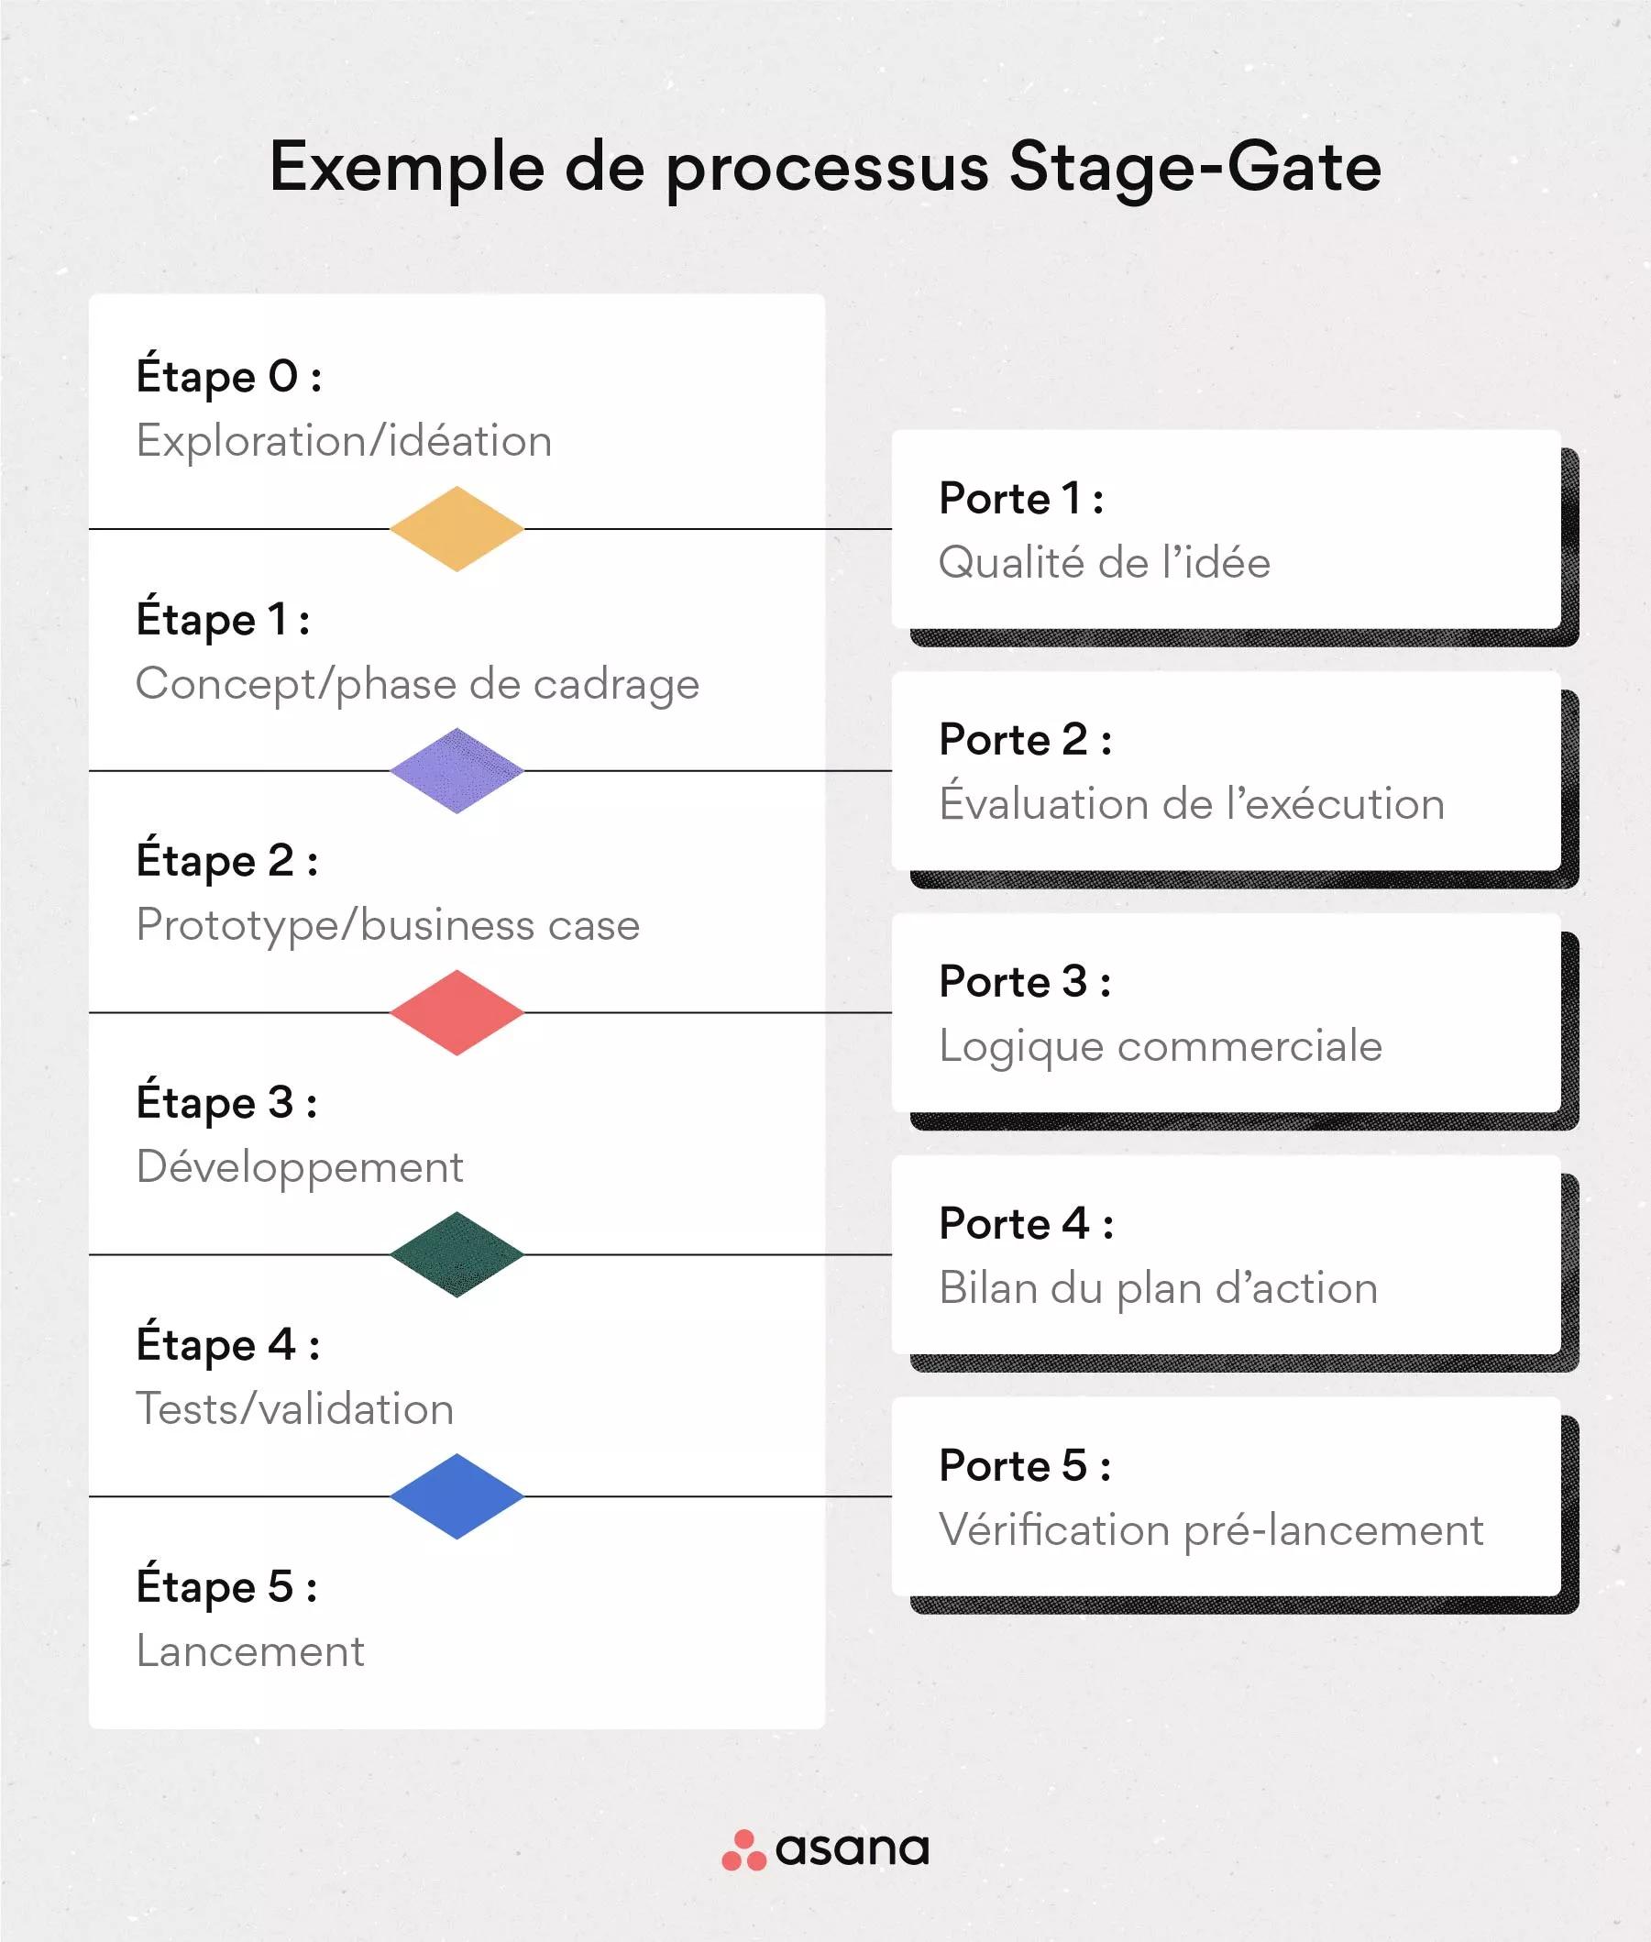
Task: Open the Porte 3 Logique commerciale card
Action: [1225, 1012]
